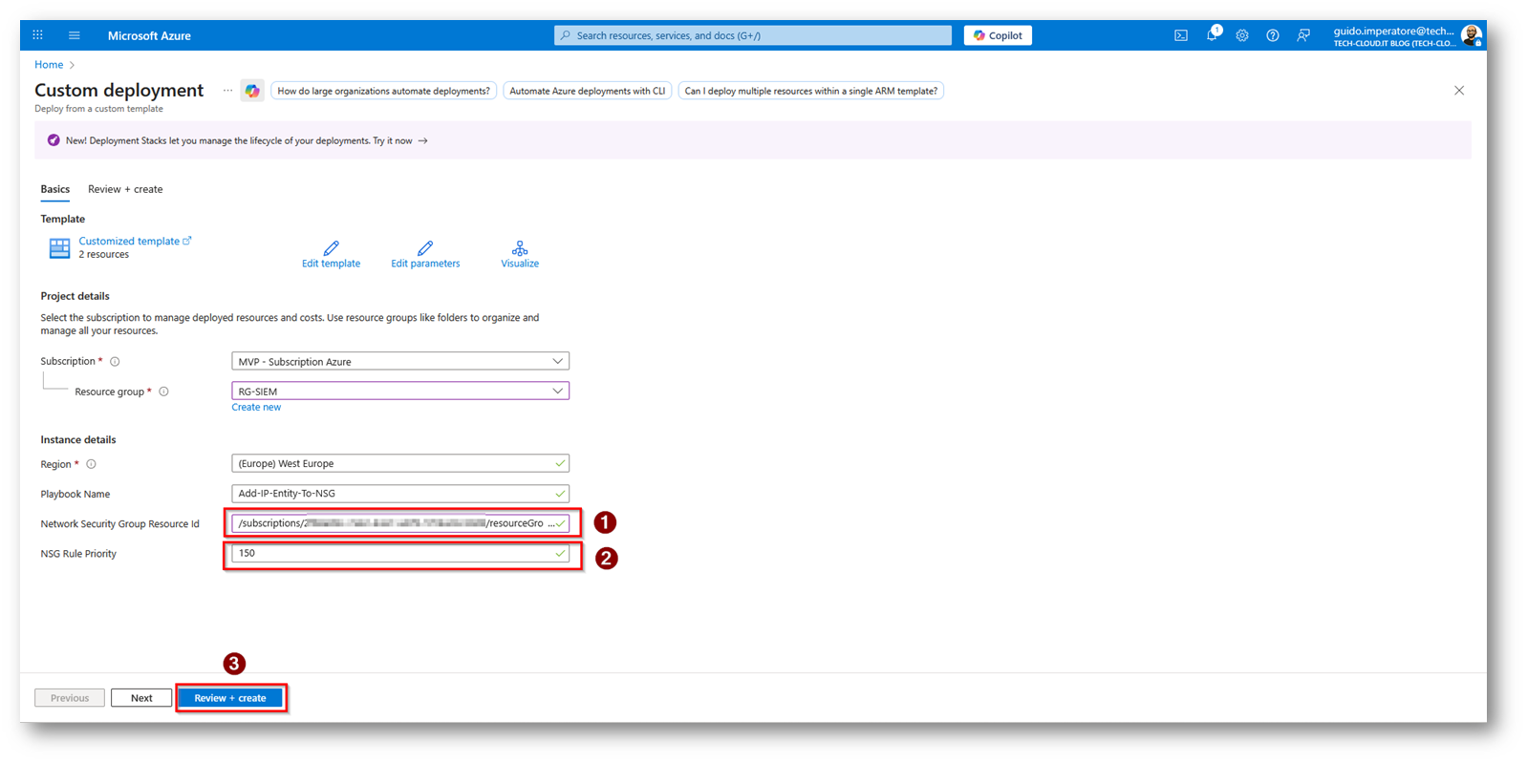Click the Create new resource group link
1527x763 pixels.
click(x=256, y=408)
